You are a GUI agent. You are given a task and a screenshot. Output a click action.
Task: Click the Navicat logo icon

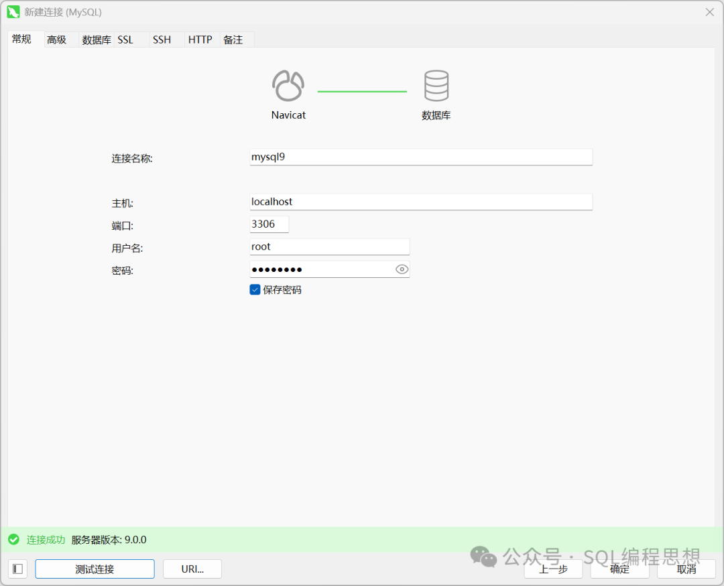coord(288,86)
